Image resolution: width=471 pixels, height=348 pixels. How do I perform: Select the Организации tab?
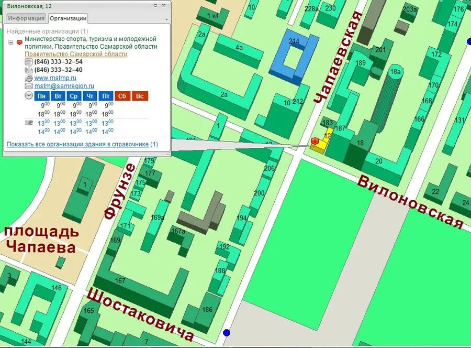(68, 18)
